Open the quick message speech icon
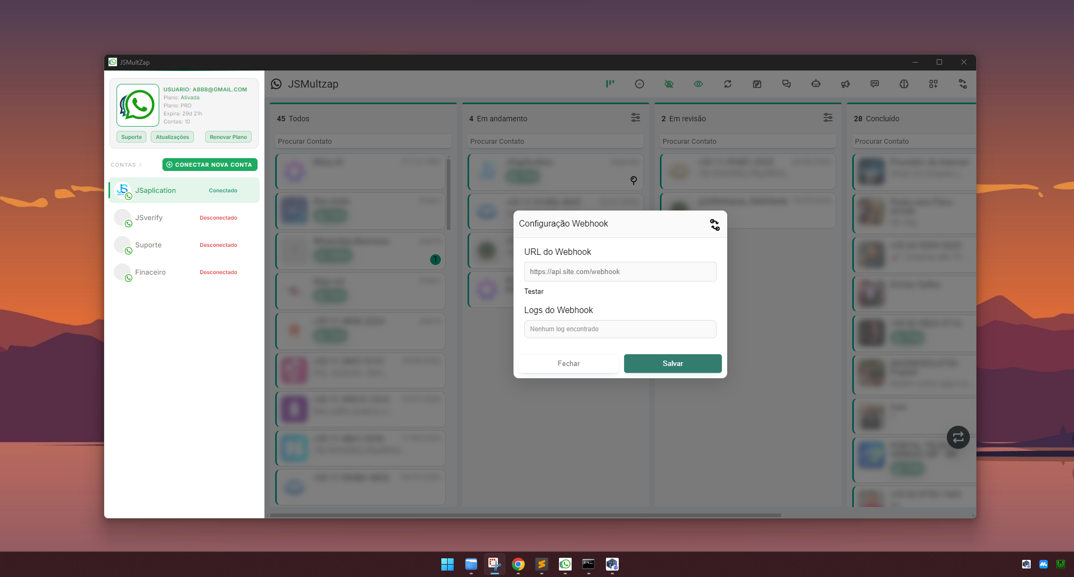 (x=875, y=84)
